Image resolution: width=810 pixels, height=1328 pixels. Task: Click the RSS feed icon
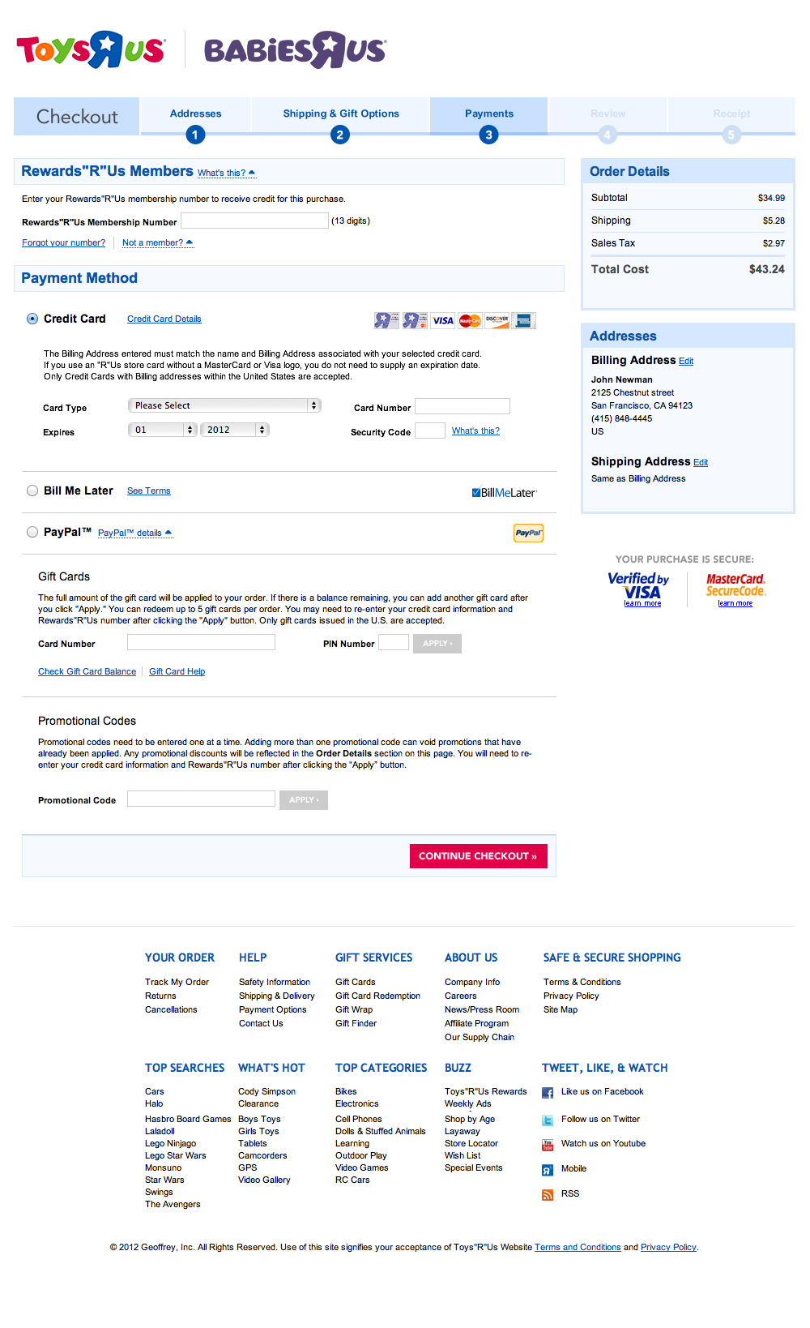548,1193
